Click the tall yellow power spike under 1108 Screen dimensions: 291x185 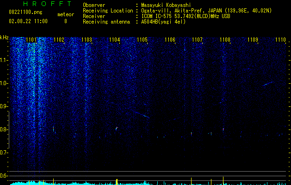[223, 181]
